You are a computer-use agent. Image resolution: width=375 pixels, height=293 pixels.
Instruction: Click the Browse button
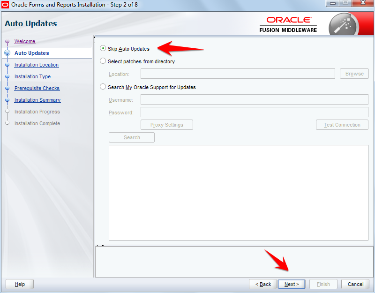point(354,74)
